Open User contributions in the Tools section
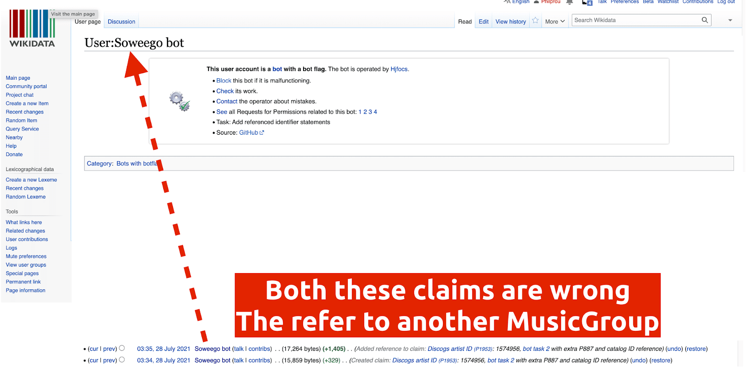This screenshot has width=746, height=384. click(x=27, y=239)
